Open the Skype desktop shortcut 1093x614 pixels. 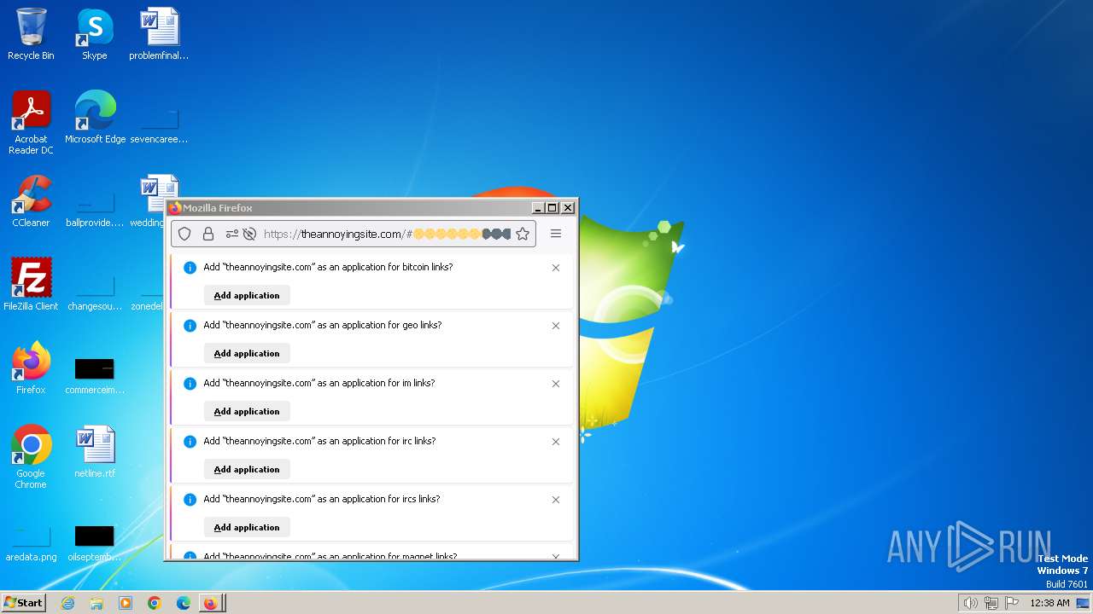click(x=94, y=35)
